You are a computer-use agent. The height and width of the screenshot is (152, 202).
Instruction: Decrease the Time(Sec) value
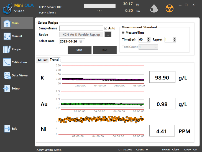pyautogui.click(x=149, y=41)
